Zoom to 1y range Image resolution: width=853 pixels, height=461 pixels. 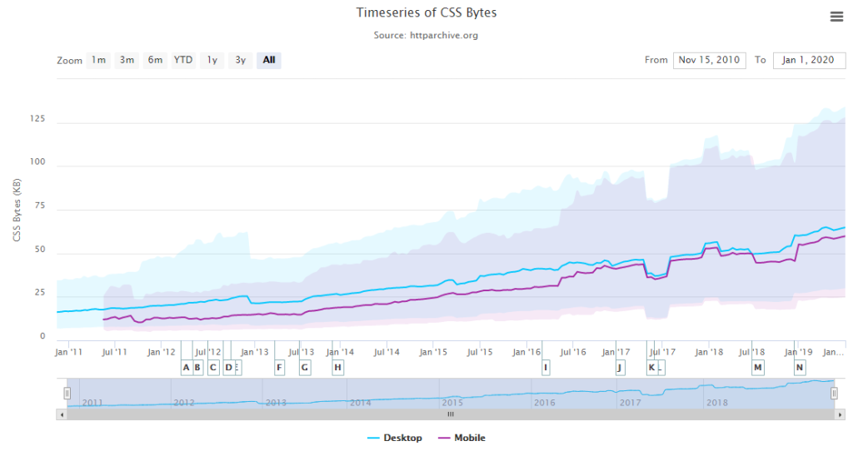click(212, 60)
